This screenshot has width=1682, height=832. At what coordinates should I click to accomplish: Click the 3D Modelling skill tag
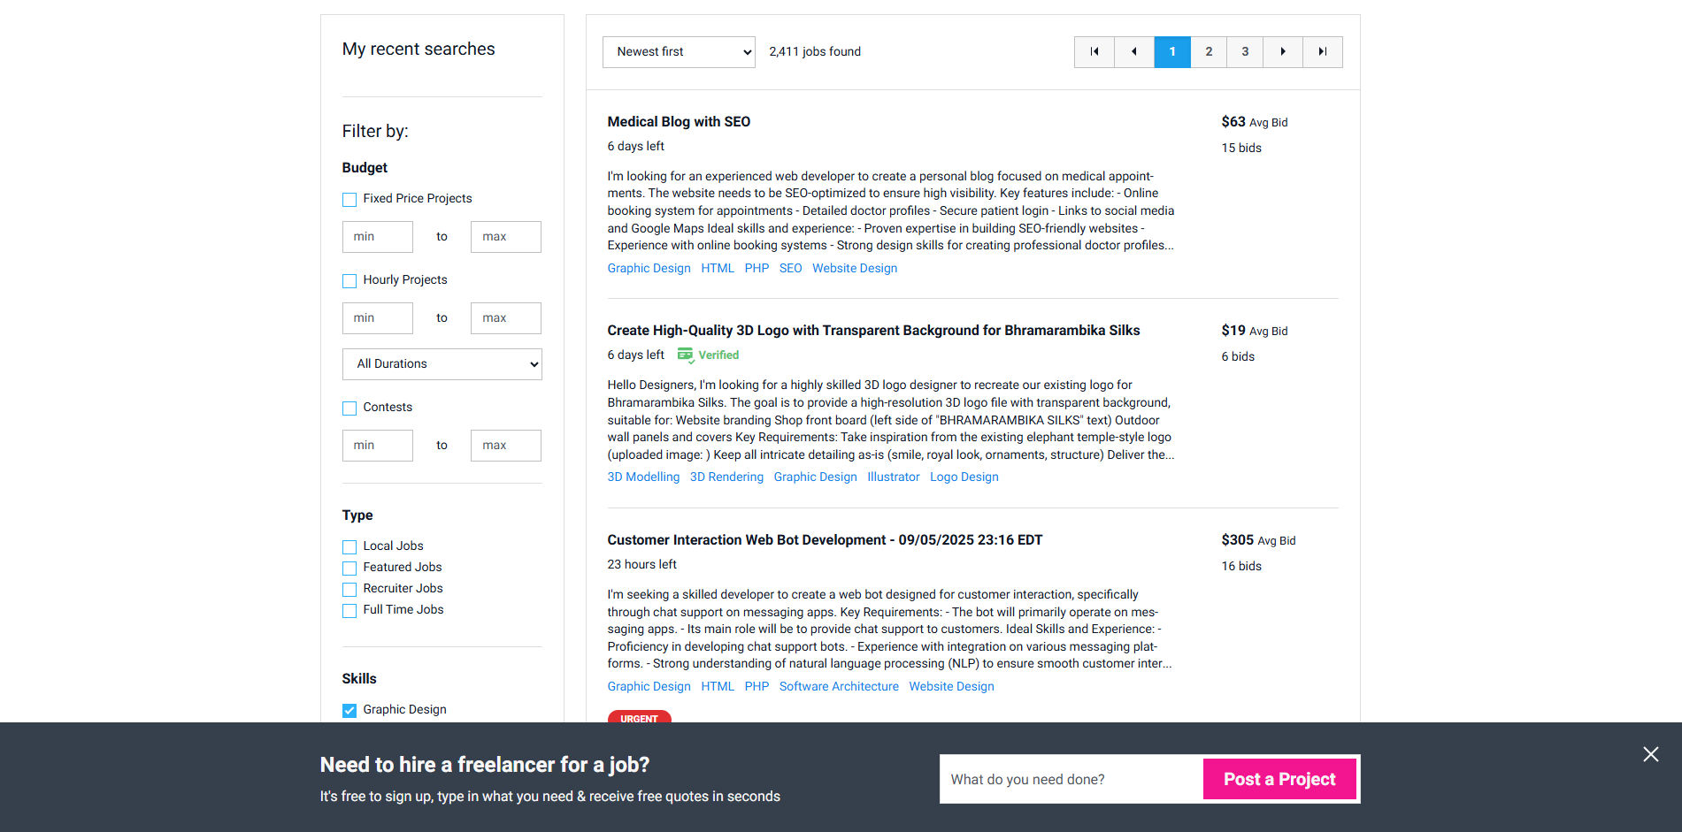[x=643, y=477]
